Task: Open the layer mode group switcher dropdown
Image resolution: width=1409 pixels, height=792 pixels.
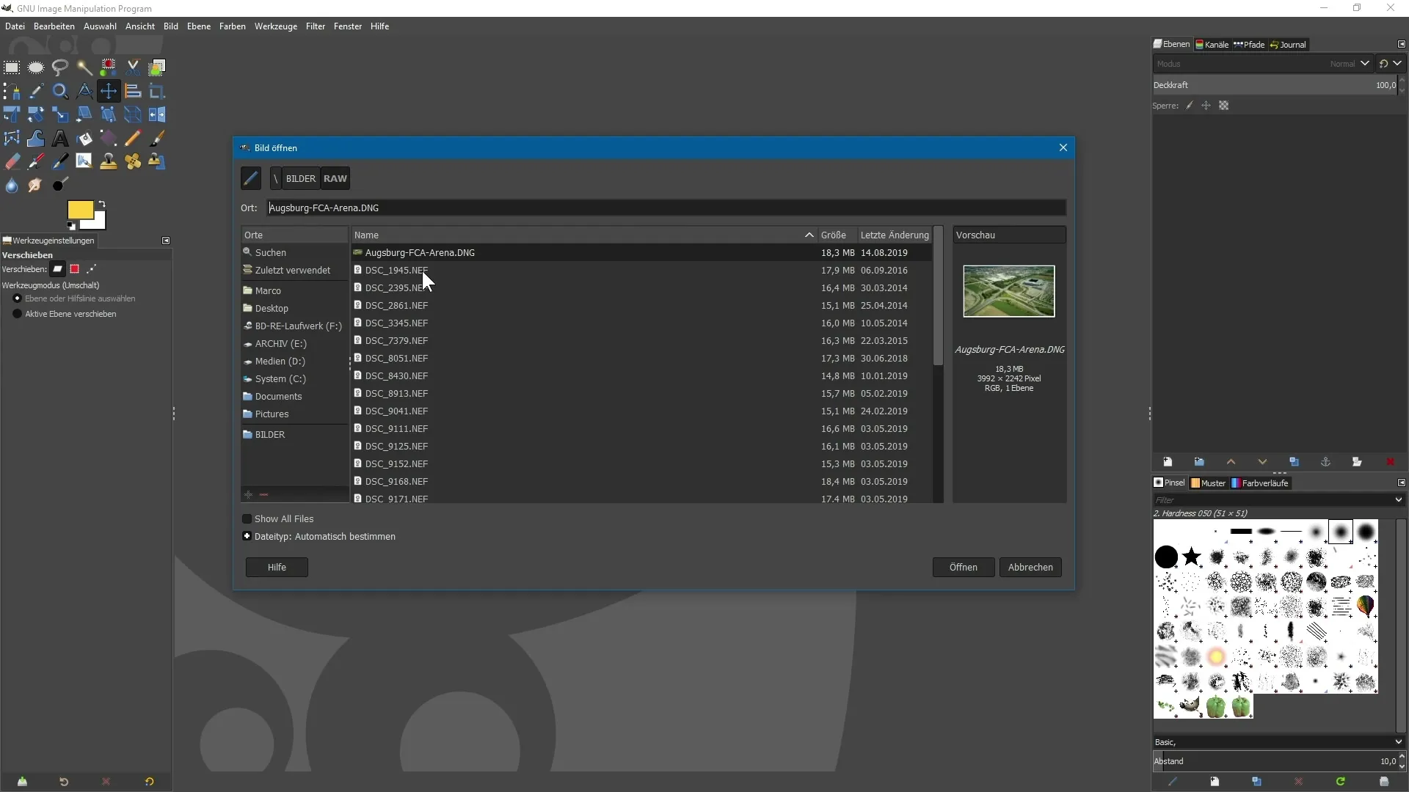Action: [1390, 64]
